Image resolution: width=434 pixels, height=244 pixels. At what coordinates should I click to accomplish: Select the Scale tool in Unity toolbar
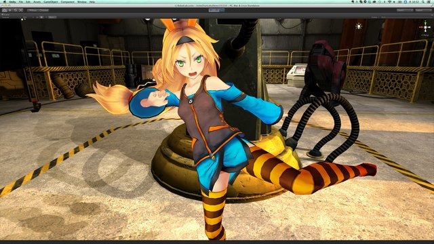[x=20, y=10]
